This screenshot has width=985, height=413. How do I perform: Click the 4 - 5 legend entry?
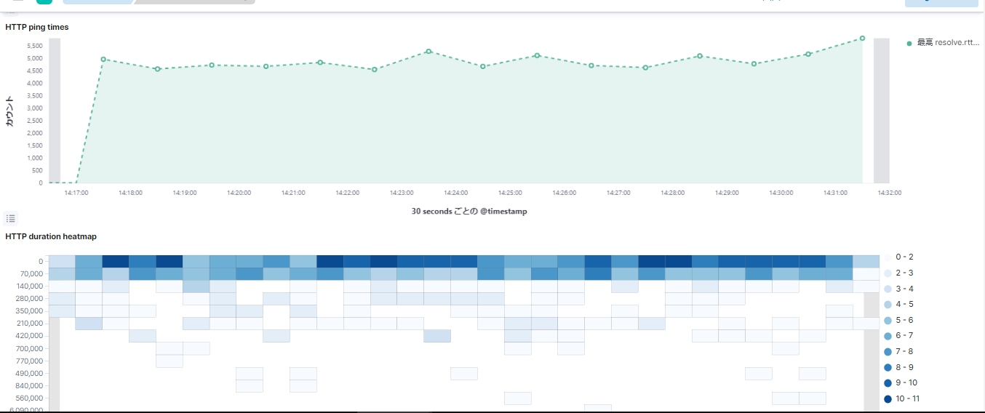pyautogui.click(x=904, y=305)
